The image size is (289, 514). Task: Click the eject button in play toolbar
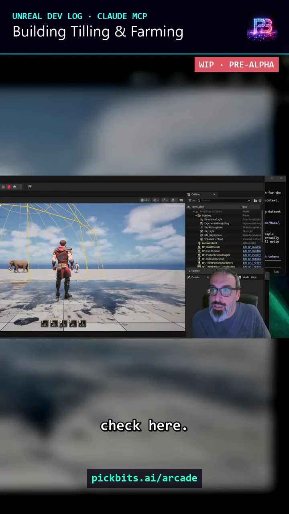[x=14, y=187]
